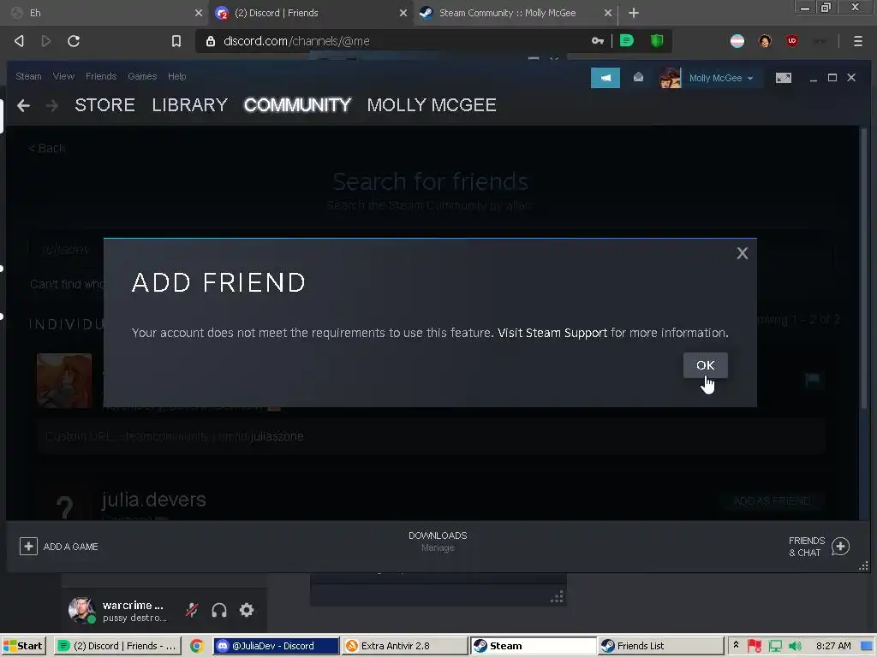Viewport: 877px width, 657px height.
Task: Switch to the Discord Friends taskbar item
Action: [116, 646]
